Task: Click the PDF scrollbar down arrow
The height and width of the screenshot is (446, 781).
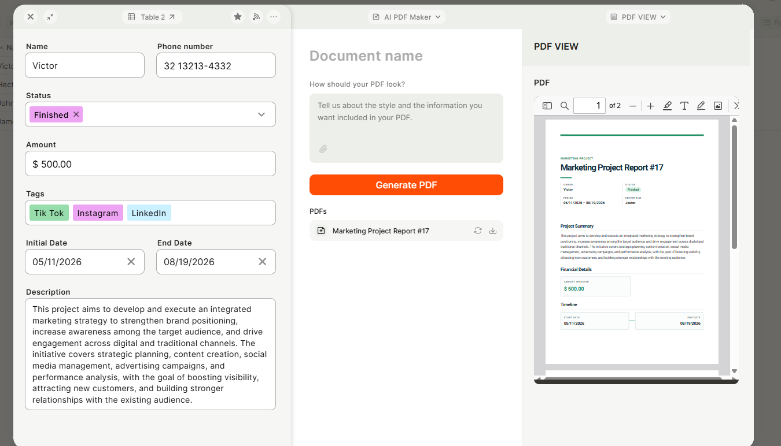Action: point(734,371)
